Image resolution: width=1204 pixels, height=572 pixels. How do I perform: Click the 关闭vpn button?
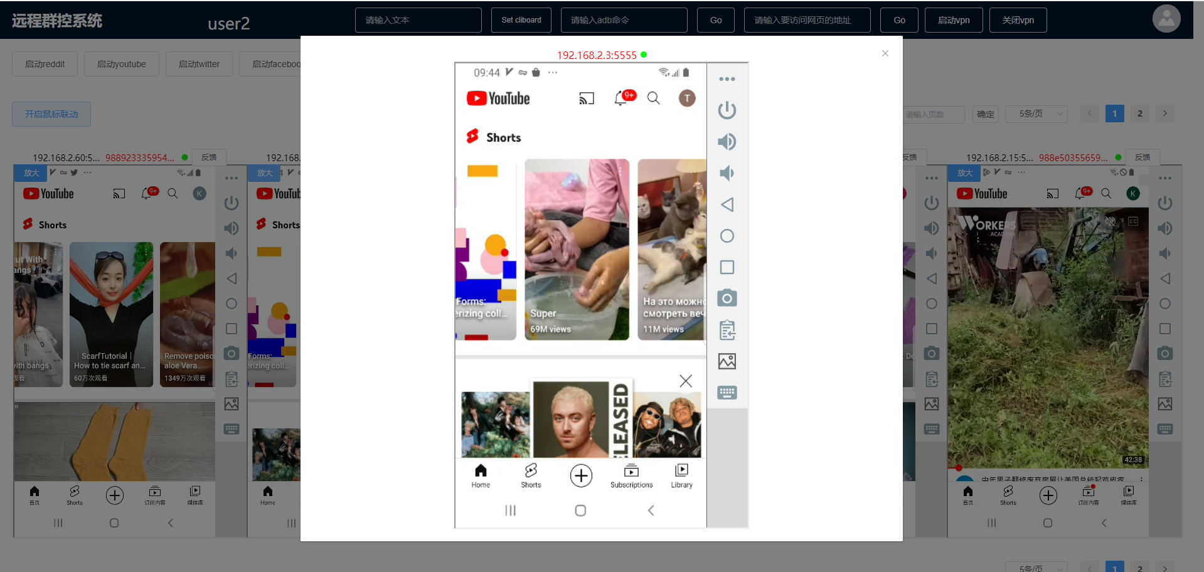pos(1018,20)
